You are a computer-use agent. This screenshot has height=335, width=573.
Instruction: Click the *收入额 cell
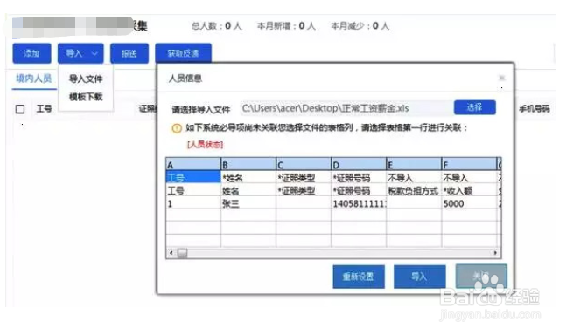point(469,190)
